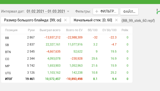Click EV bb/100 value 25.2

coord(114,73)
